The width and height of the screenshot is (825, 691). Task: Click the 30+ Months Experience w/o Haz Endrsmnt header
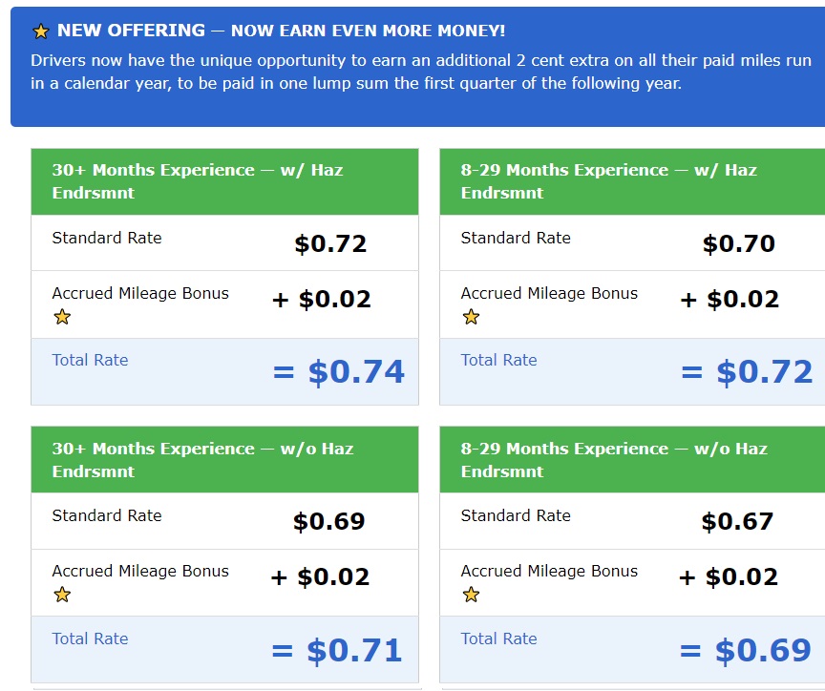coord(224,460)
